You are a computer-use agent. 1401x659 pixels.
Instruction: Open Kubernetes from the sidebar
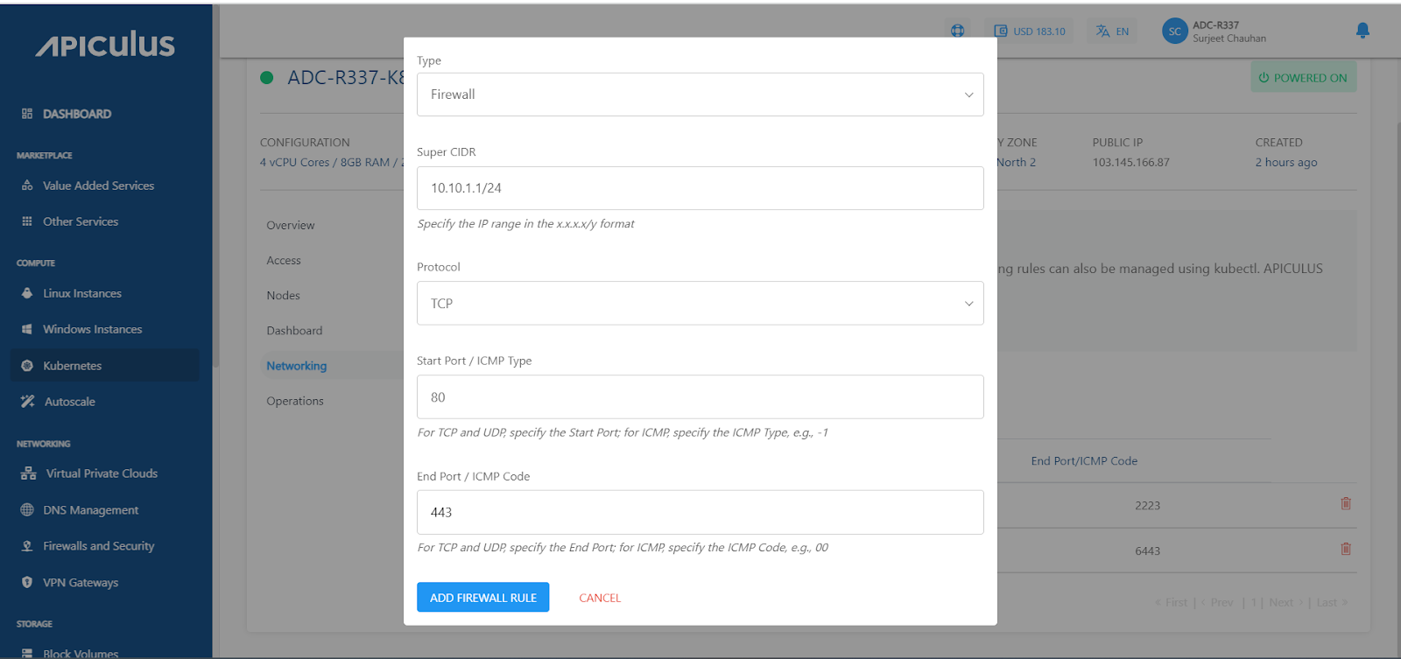pyautogui.click(x=72, y=366)
